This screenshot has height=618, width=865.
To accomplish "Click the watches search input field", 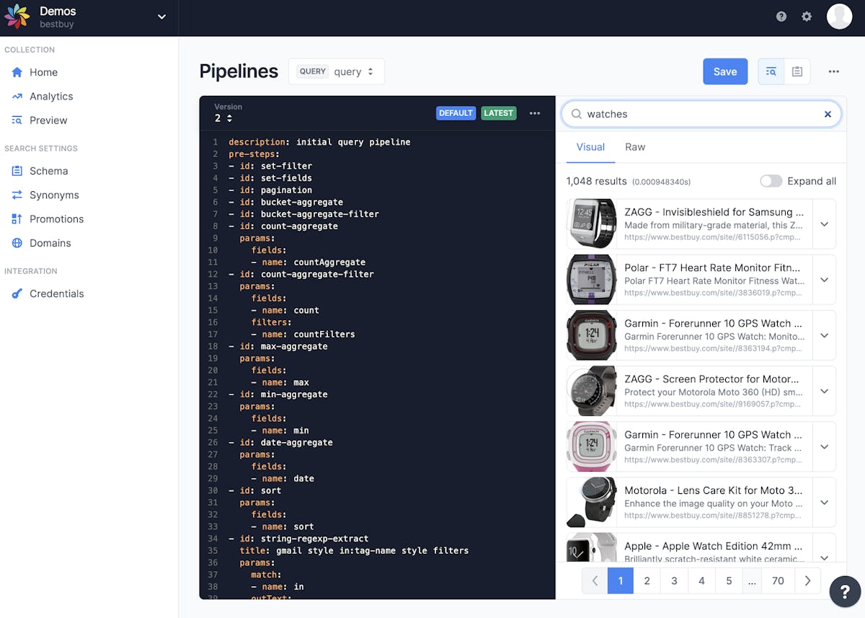I will 701,114.
